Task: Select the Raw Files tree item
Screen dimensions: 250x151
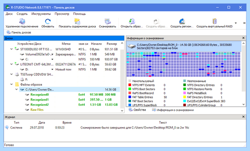Action: [x=37, y=110]
